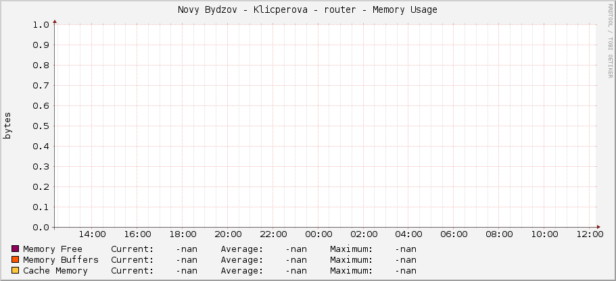Click the 1.0 y-axis value
The width and height of the screenshot is (616, 281).
tap(41, 25)
